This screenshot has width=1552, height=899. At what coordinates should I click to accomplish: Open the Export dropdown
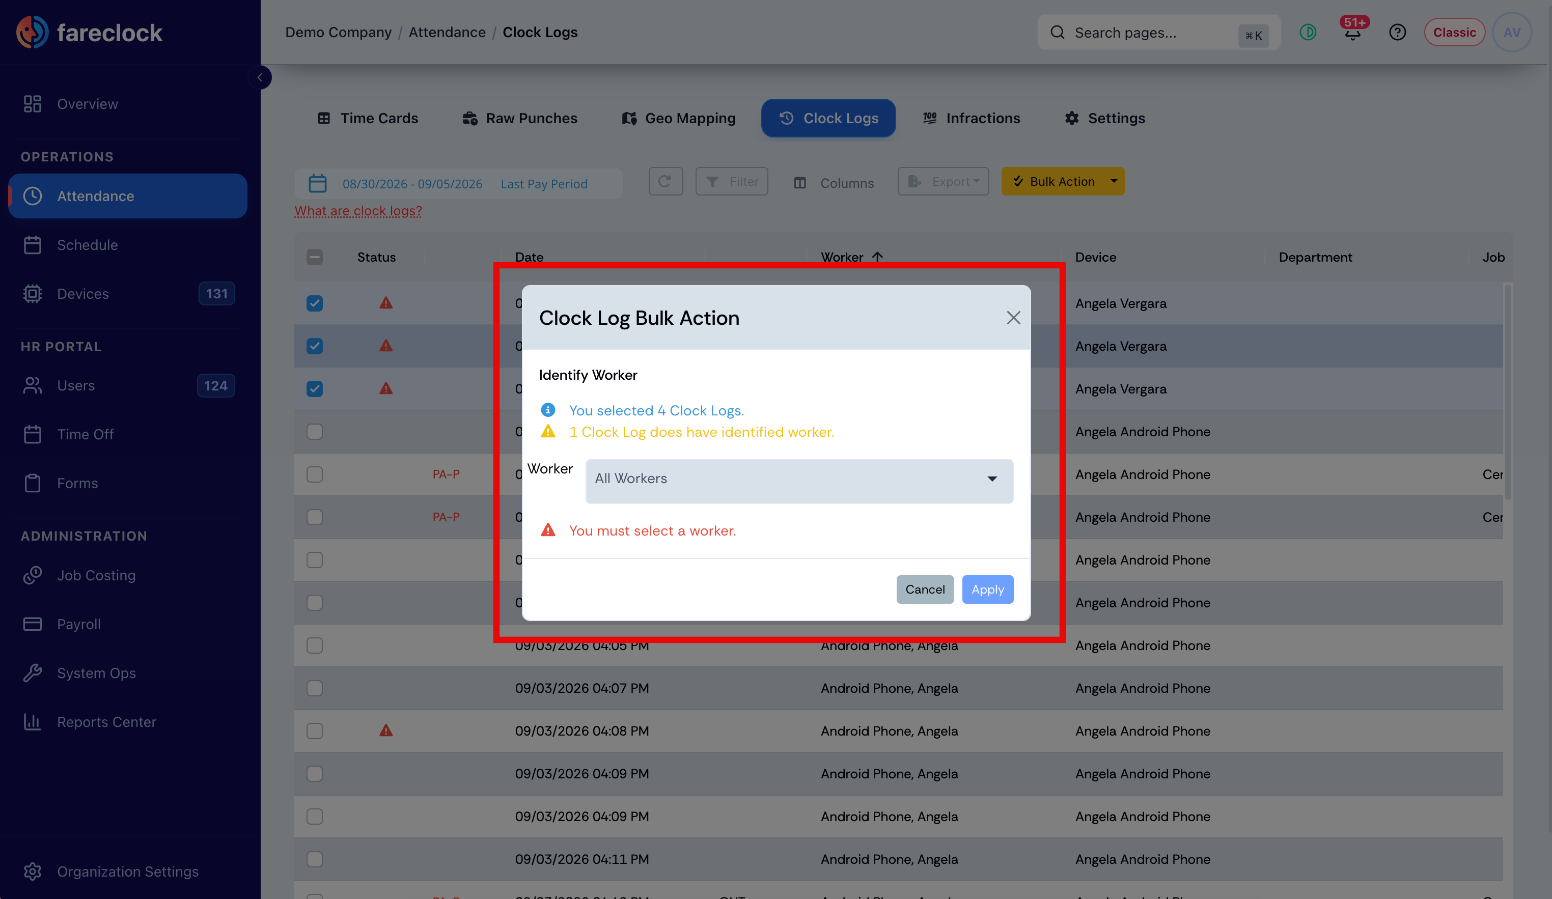tap(943, 182)
